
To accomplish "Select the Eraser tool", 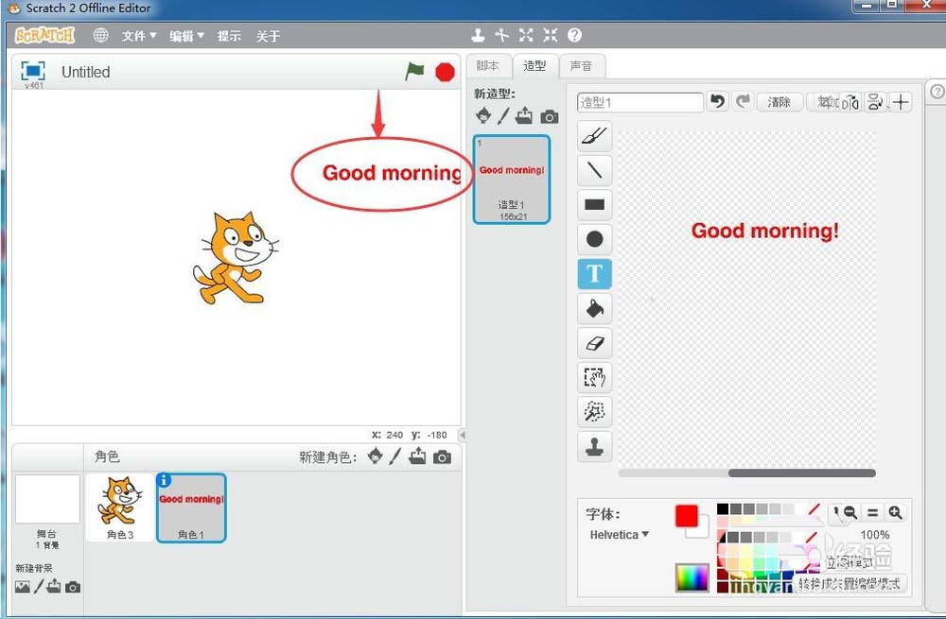I will (x=594, y=343).
